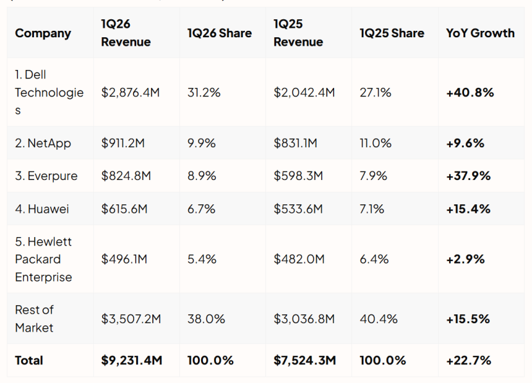Click the Total row label

(x=29, y=361)
